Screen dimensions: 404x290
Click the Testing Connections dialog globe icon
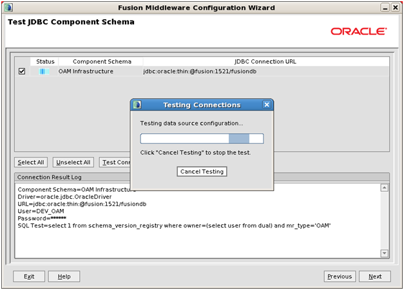pyautogui.click(x=137, y=105)
